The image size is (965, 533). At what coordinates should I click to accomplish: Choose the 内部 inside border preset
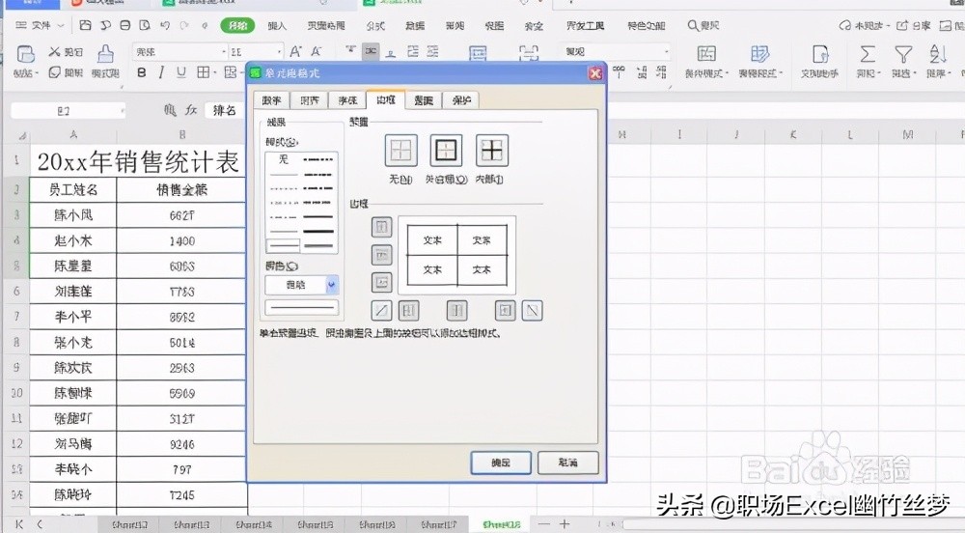pos(492,151)
